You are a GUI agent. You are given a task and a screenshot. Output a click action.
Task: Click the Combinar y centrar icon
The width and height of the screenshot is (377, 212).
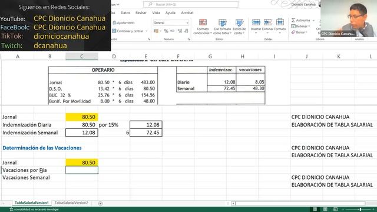coord(114,31)
